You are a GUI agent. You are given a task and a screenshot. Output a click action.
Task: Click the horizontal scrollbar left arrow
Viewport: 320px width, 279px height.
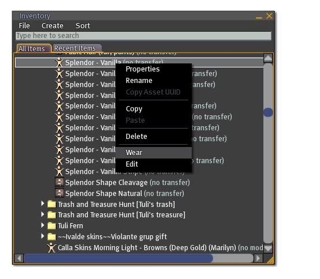coord(19,258)
